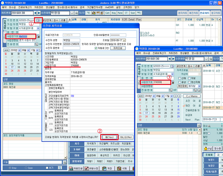Viewport: 223px width, 176px height.
Task: Confirm with the 예(Yes) button
Action: (109, 137)
